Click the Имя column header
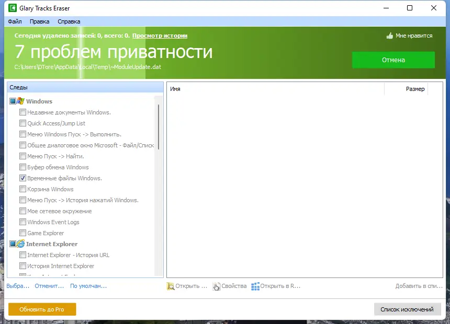The height and width of the screenshot is (324, 450). click(276, 89)
